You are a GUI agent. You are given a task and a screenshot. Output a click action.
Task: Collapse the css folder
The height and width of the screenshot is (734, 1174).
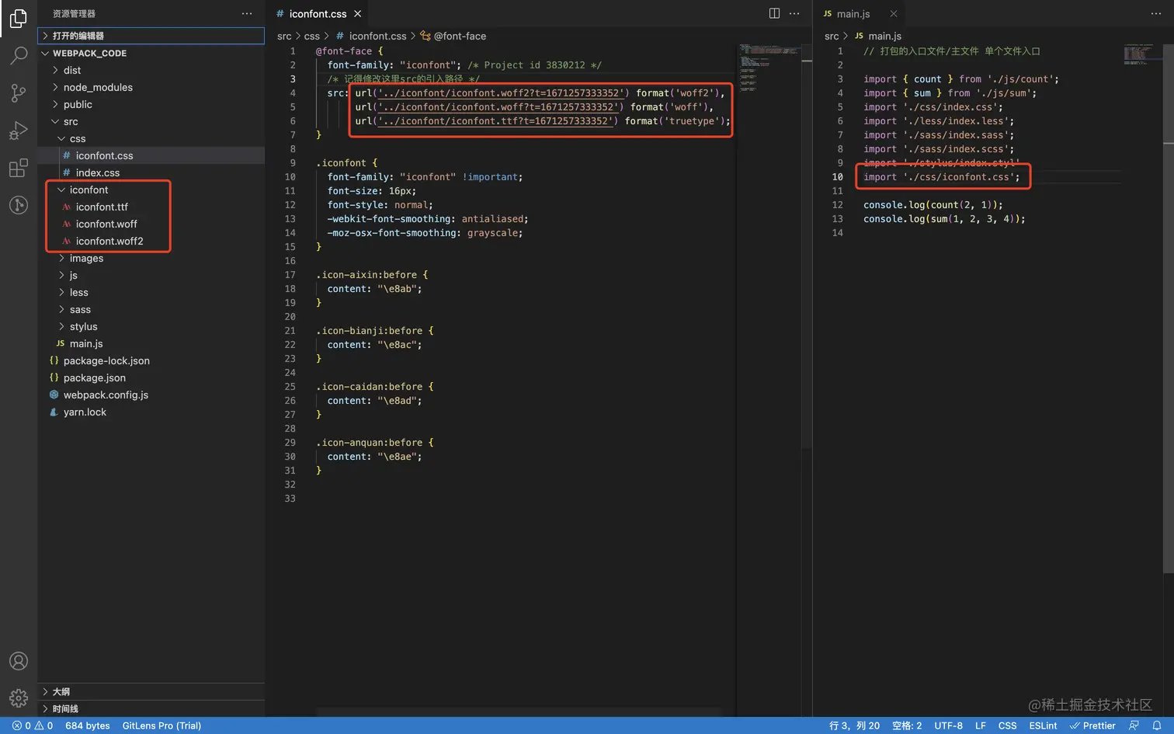(78, 138)
